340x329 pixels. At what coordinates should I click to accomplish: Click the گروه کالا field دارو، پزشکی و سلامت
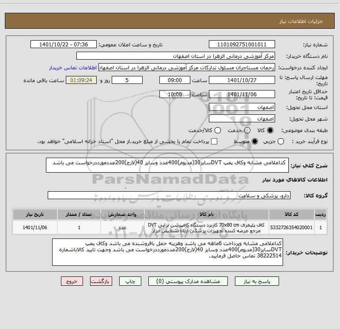[x=169, y=195]
